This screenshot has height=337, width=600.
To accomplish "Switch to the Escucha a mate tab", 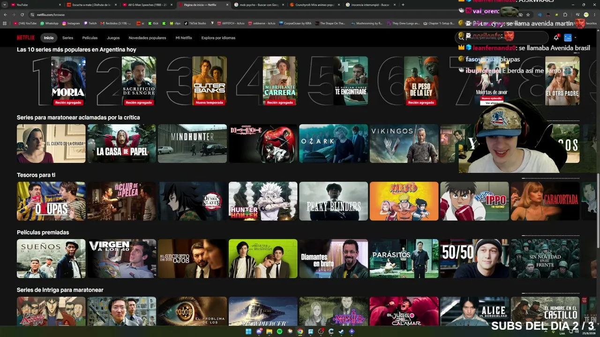I will click(91, 5).
